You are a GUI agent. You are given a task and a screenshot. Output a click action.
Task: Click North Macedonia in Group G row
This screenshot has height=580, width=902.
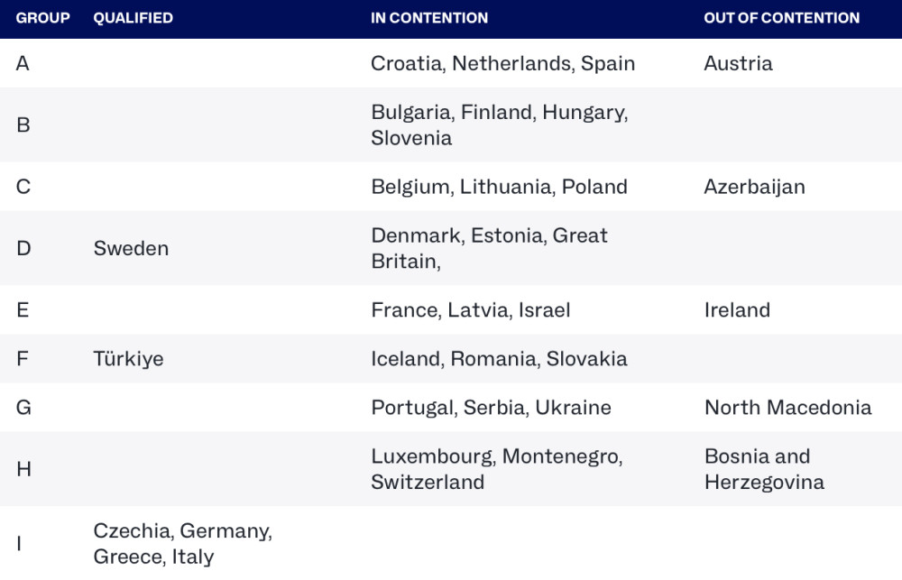pos(787,408)
